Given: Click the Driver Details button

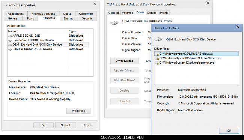Looking at the screenshot, I should point(124,61).
